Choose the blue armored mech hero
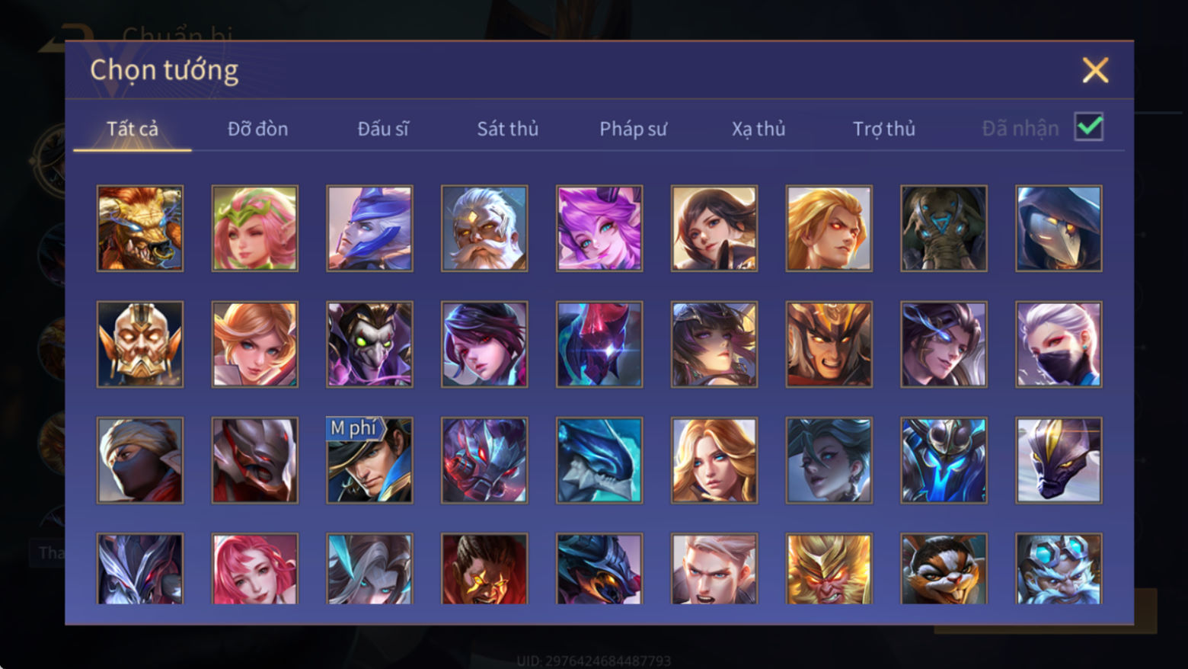Screen dimensions: 1188x669 point(944,460)
